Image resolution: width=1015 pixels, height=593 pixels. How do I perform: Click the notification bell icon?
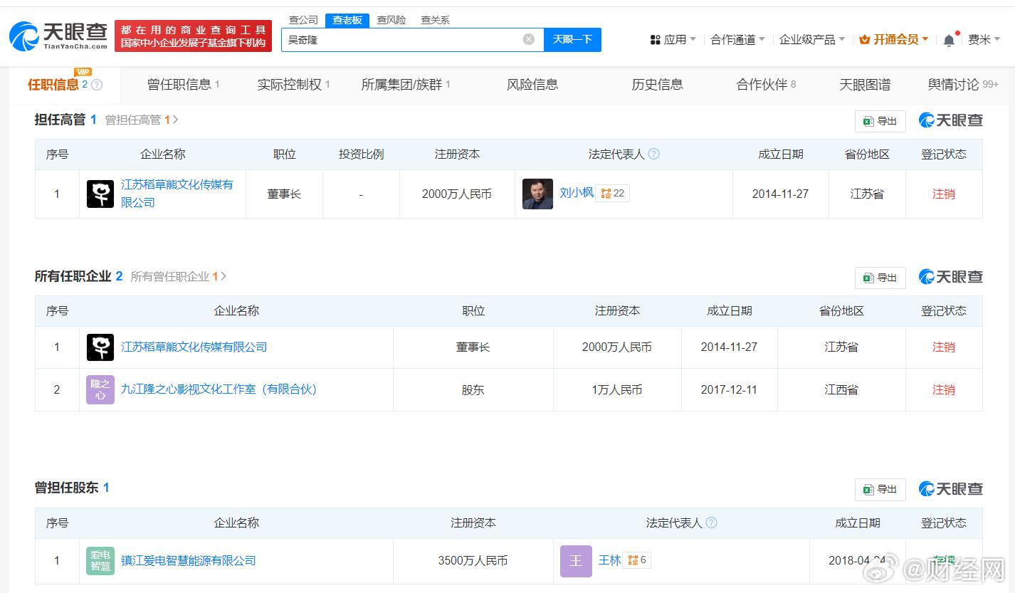tap(948, 40)
